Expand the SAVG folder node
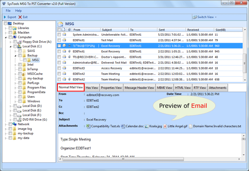This screenshot has width=249, height=171. pyautogui.click(x=16, y=51)
